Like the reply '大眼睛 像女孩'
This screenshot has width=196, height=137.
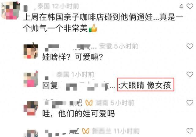click(190, 75)
